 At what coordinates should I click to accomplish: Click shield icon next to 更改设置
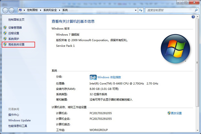[169, 113]
